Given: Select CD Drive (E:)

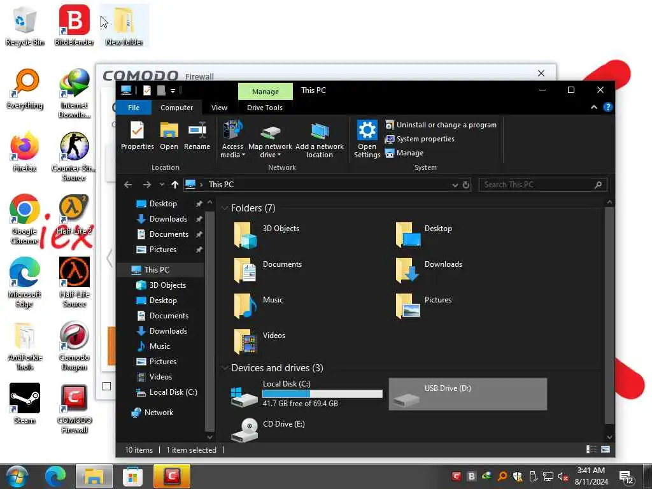Looking at the screenshot, I should 268,429.
